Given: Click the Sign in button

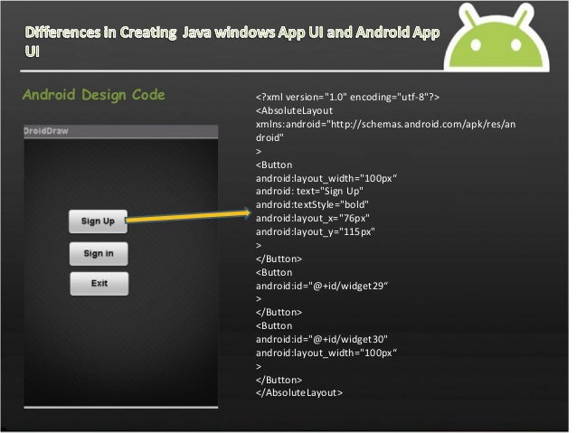Looking at the screenshot, I should point(99,253).
